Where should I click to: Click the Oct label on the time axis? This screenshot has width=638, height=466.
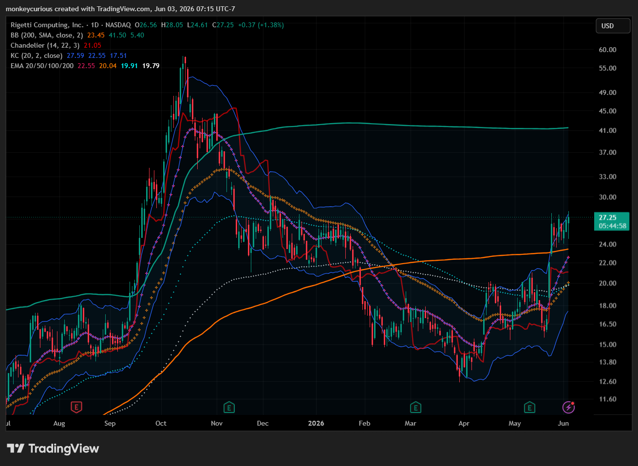click(161, 423)
